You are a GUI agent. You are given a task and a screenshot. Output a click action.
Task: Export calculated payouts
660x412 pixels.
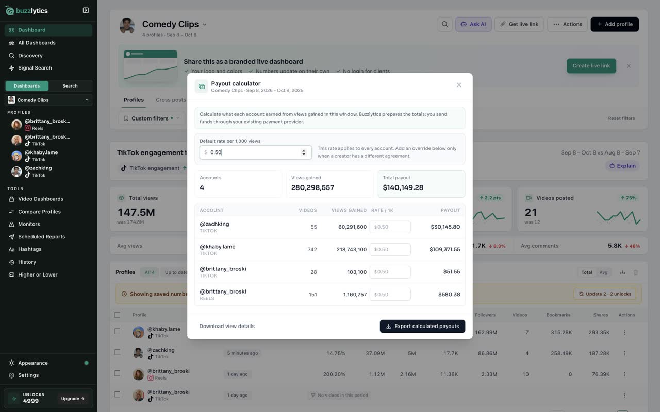(x=422, y=327)
